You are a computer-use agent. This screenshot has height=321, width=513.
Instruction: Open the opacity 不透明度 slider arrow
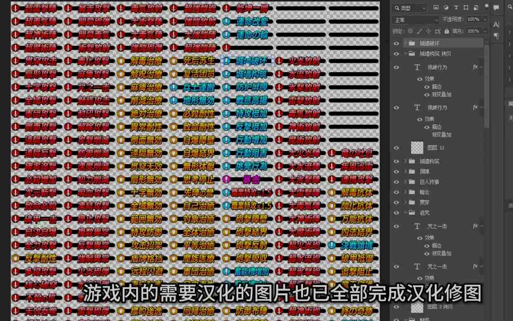[485, 20]
